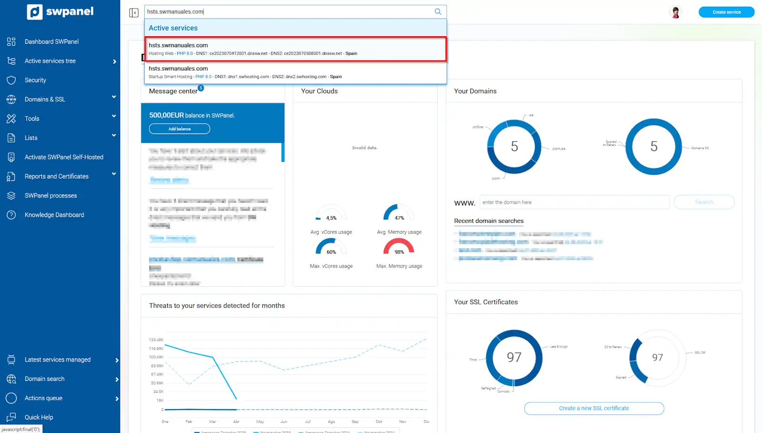Screen dimensions: 762x433
Task: Click the Quick Help chat icon
Action: pyautogui.click(x=11, y=417)
